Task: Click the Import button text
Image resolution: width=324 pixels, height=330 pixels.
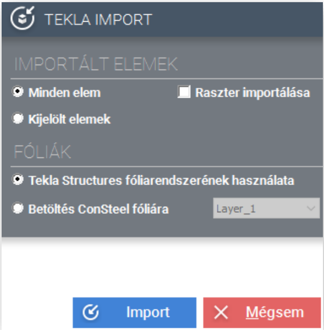Action: [148, 312]
